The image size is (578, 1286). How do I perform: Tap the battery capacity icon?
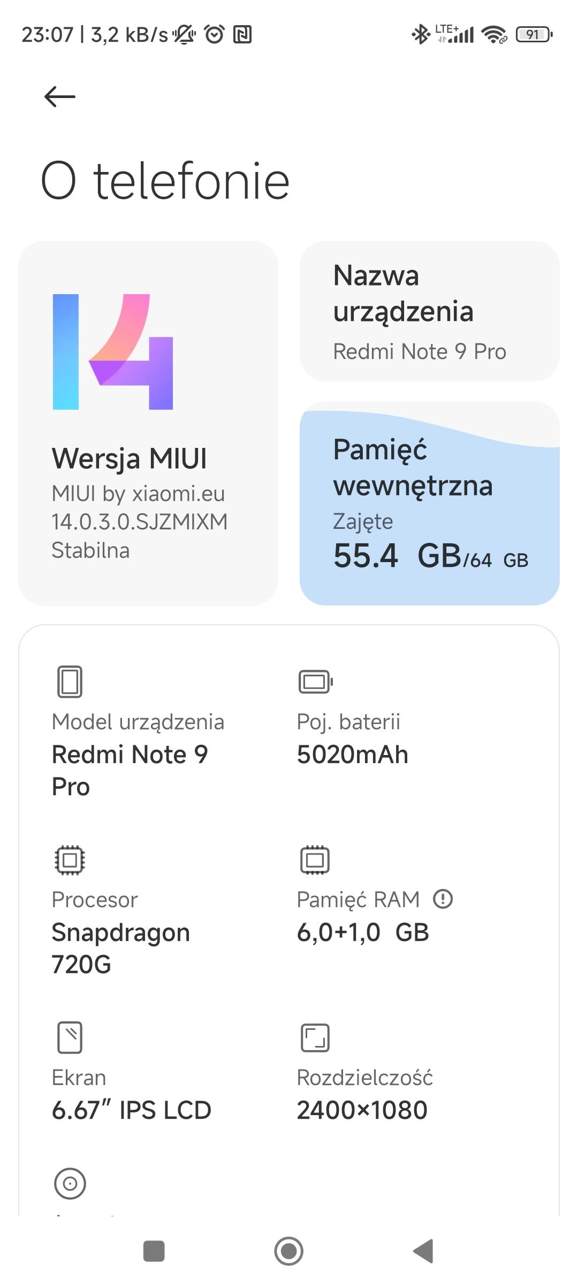(x=315, y=682)
